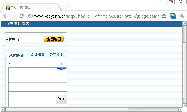Go back using browser back arrow
The image size is (187, 112).
click(x=6, y=16)
